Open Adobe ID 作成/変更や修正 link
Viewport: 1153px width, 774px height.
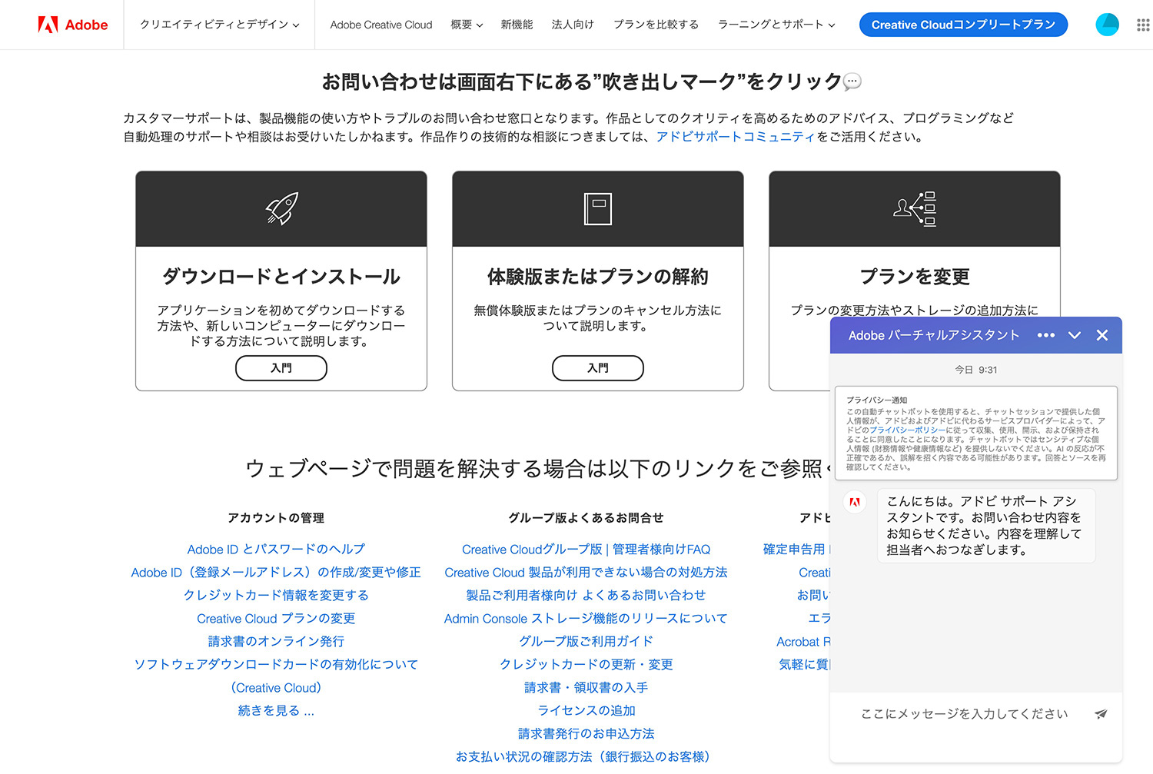point(276,573)
